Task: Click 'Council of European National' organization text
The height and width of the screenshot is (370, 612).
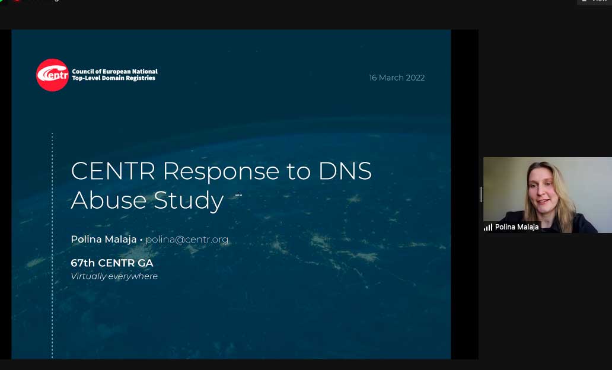Action: tap(114, 71)
